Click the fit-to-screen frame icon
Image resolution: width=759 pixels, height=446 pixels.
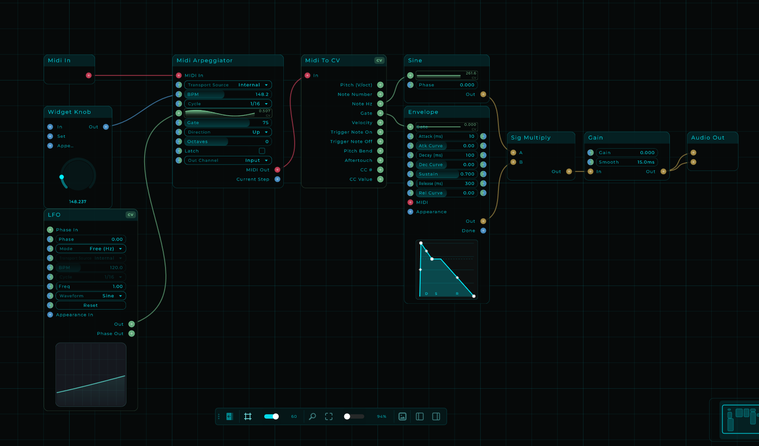tap(329, 416)
